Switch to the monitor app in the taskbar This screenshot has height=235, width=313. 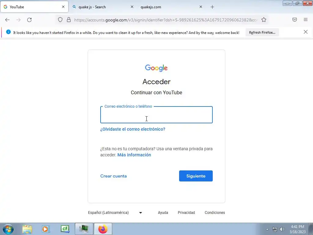click(x=84, y=229)
